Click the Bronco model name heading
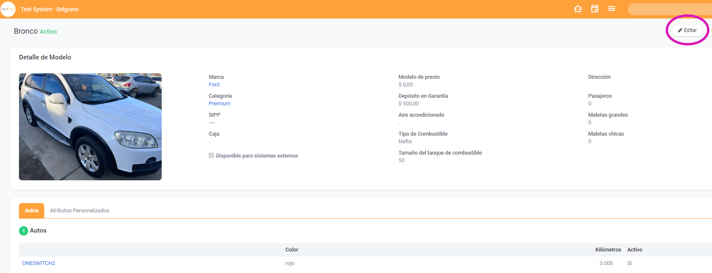Viewport: 712px width, 273px height. tap(26, 31)
